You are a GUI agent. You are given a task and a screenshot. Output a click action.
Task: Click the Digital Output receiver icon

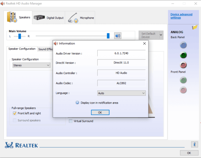click(x=39, y=18)
